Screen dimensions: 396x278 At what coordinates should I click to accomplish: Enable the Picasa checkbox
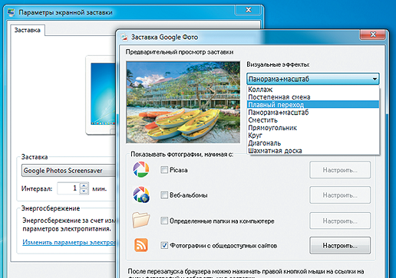pyautogui.click(x=164, y=170)
